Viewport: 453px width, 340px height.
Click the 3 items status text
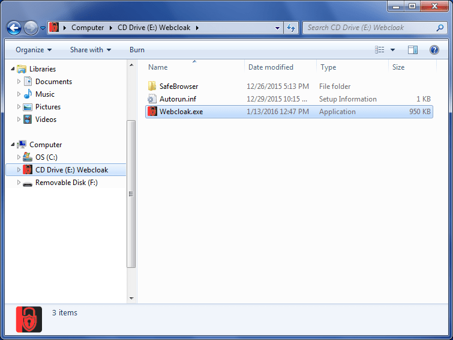65,313
